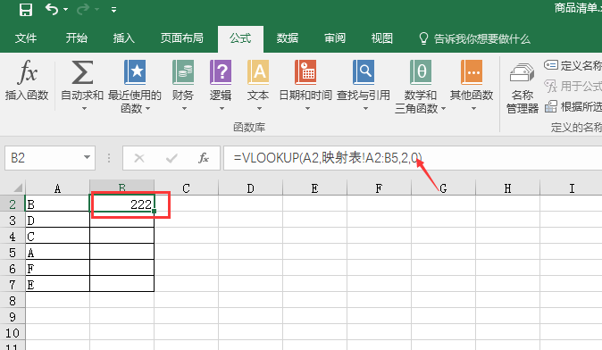Click the Name Box showing B2
The image size is (602, 350).
tap(43, 158)
